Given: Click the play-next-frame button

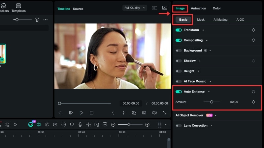Looking at the screenshot, I should coord(71,113).
